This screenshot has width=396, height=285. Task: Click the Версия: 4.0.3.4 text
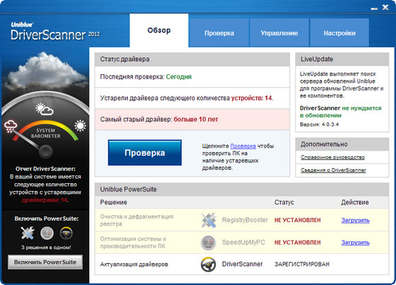(319, 124)
